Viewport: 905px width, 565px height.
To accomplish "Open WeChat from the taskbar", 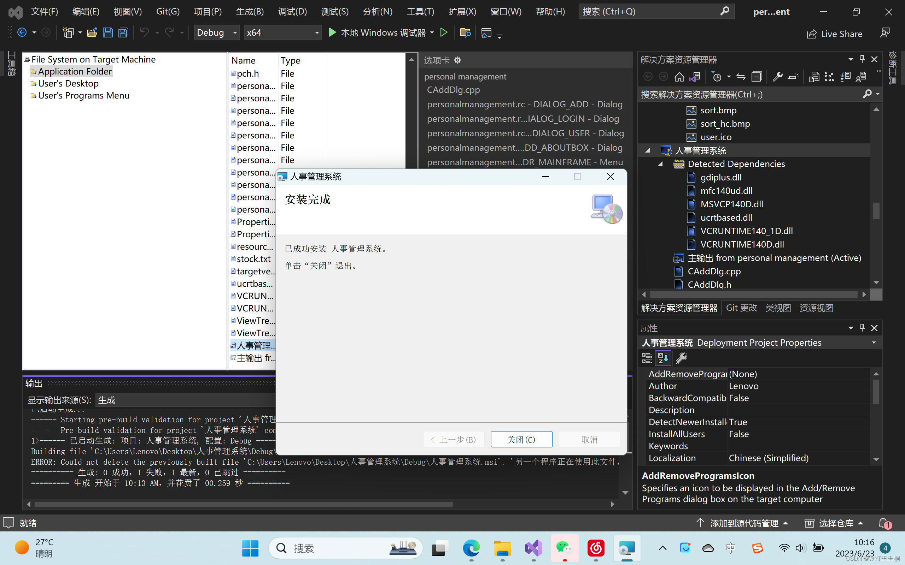I will [x=564, y=548].
